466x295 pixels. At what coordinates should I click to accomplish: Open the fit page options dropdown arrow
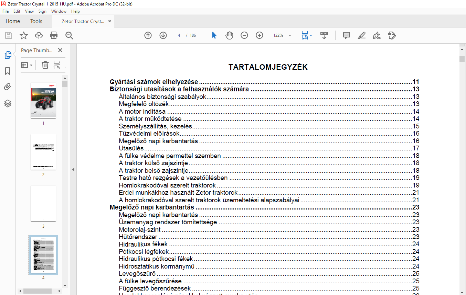click(x=311, y=35)
